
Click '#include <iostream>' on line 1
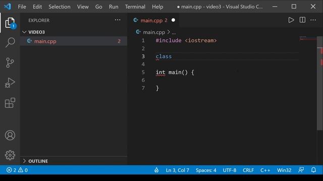coord(186,40)
